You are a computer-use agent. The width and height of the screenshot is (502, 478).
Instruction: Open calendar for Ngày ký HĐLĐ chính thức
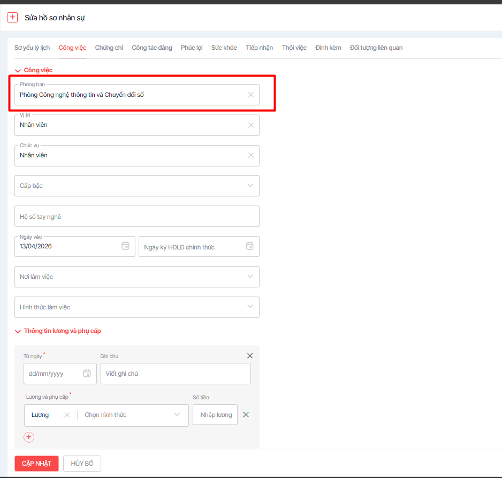[249, 246]
